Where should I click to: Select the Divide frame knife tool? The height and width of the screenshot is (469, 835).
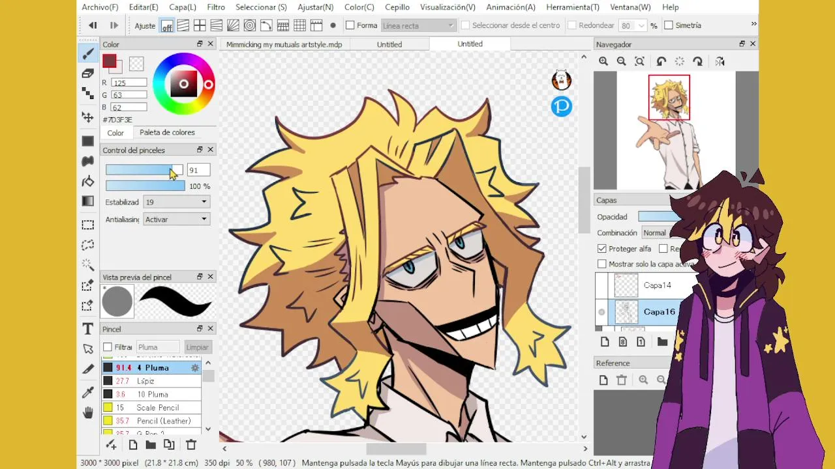pos(87,369)
